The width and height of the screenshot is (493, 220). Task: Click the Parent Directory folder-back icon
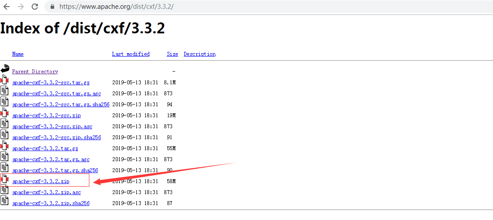(5, 69)
